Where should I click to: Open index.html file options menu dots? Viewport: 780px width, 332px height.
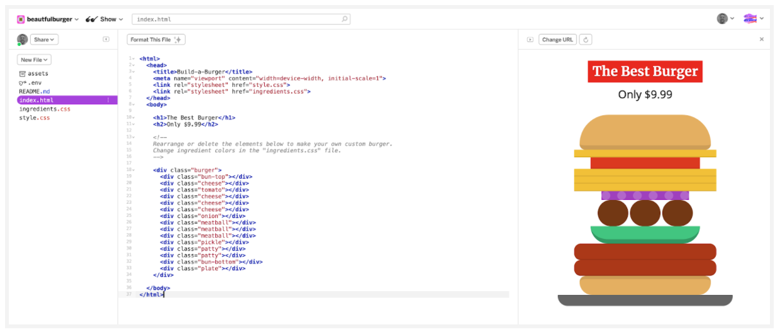click(x=108, y=100)
